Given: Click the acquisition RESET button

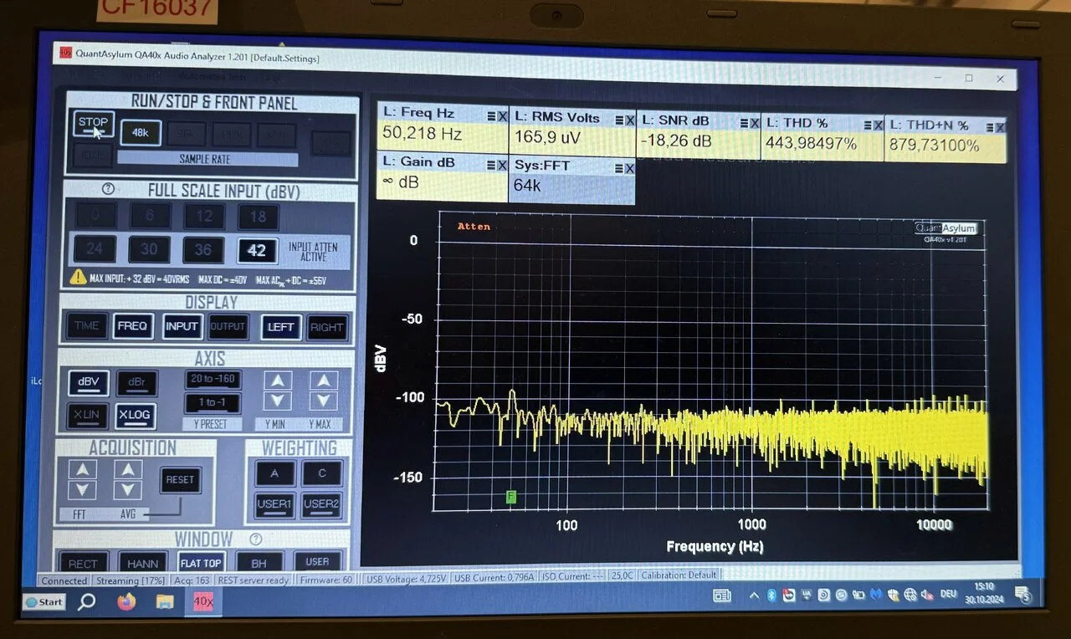Looking at the screenshot, I should (180, 480).
